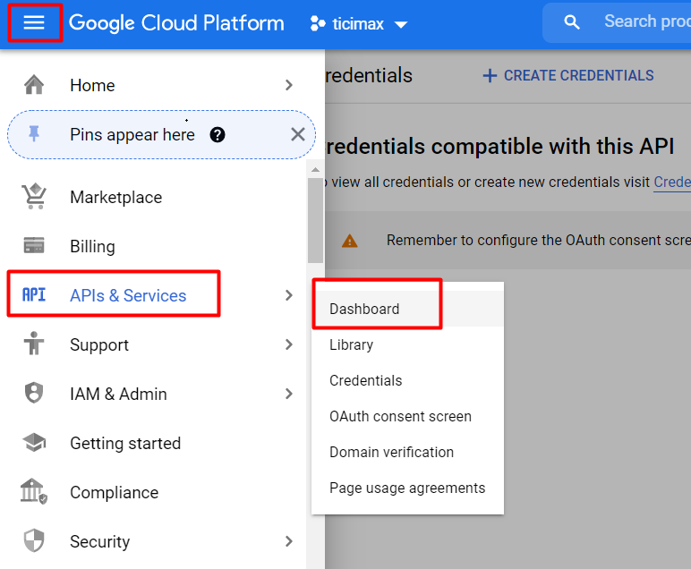Select Library from the APIs submenu
Screen dimensions: 691x569
point(407,344)
